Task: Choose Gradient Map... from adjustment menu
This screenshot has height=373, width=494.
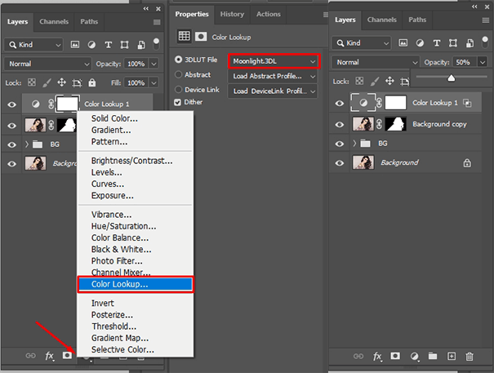Action: [x=136, y=338]
